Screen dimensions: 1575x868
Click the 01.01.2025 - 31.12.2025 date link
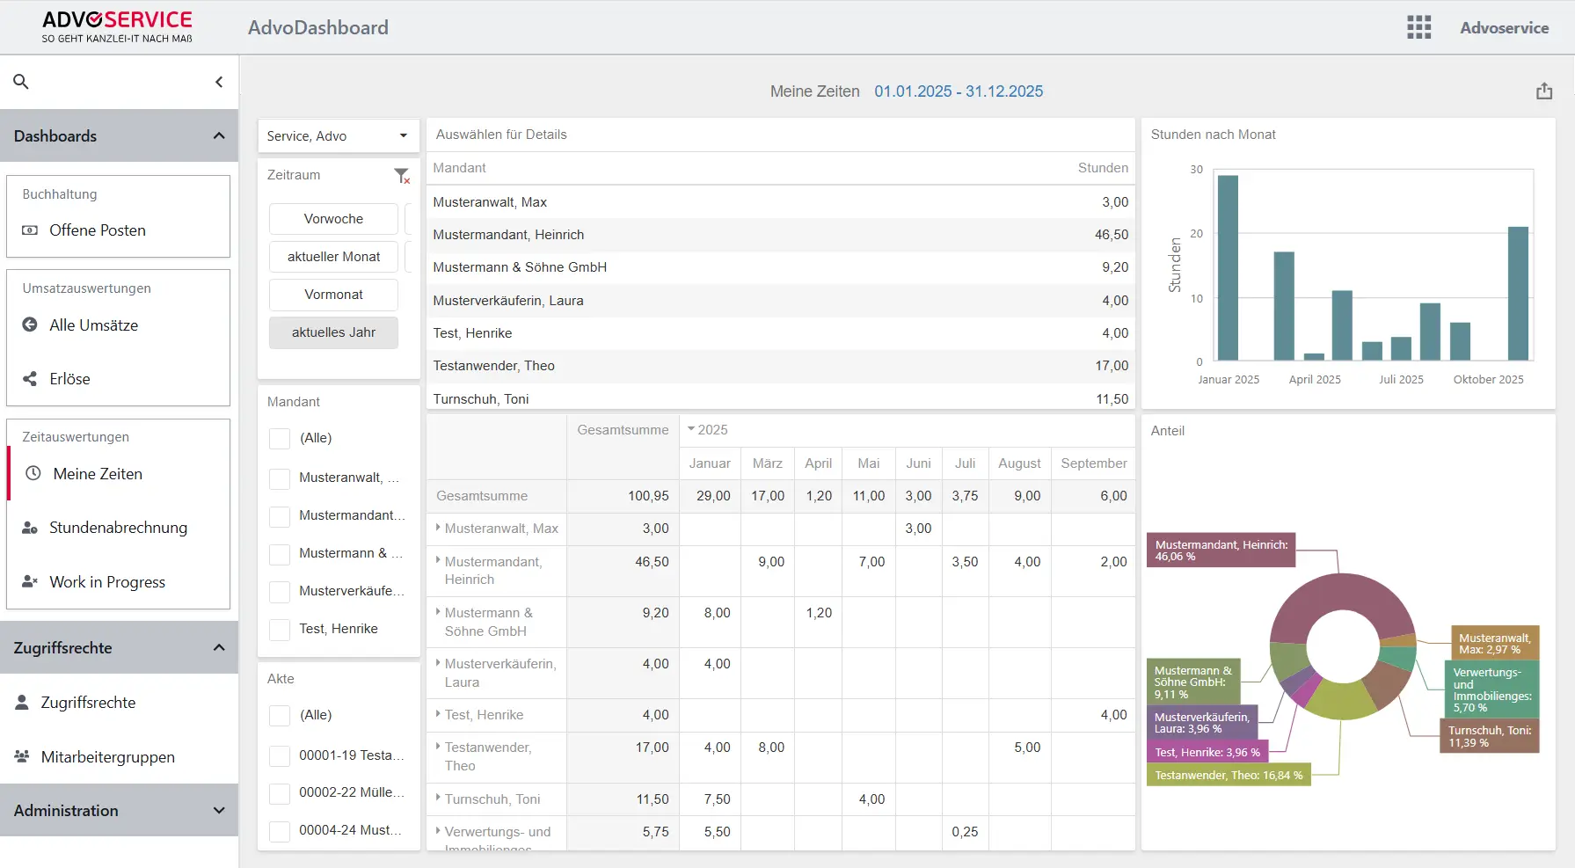[x=959, y=91]
